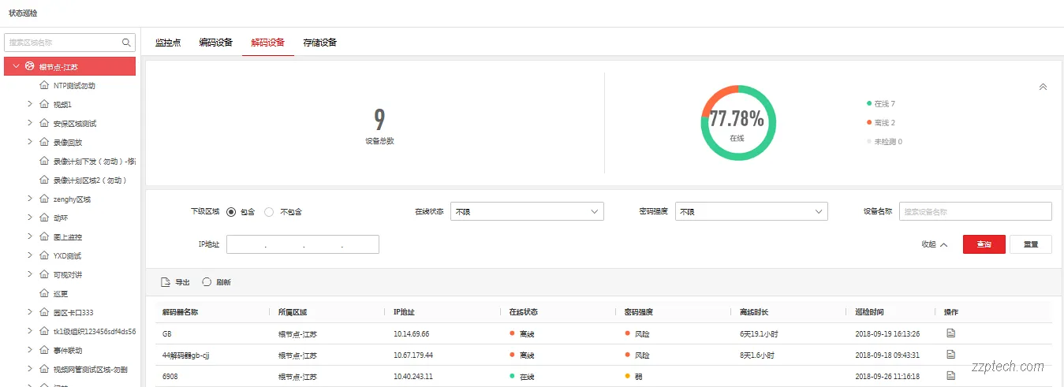The width and height of the screenshot is (1064, 387).
Task: Click the 6天19.1小时 offline duration cell
Action: pyautogui.click(x=759, y=334)
